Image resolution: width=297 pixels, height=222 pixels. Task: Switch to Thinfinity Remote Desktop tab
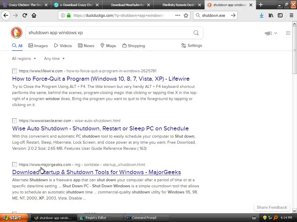[179, 5]
